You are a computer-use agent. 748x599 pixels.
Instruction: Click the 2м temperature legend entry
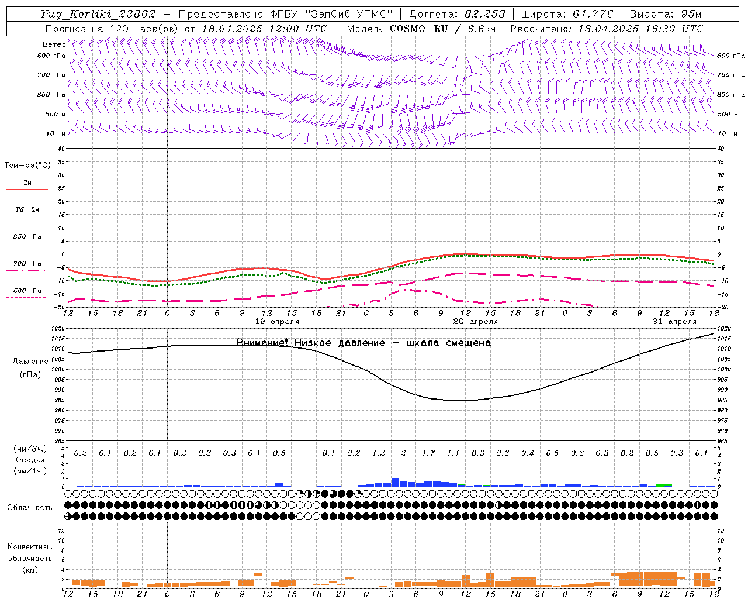click(27, 183)
